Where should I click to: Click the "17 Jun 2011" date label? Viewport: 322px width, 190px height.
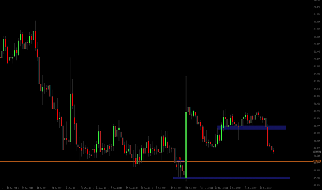[13, 188]
